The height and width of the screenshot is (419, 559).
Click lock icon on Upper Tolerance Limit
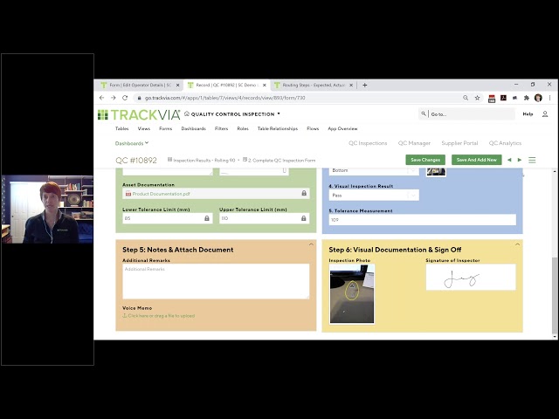[x=303, y=218]
